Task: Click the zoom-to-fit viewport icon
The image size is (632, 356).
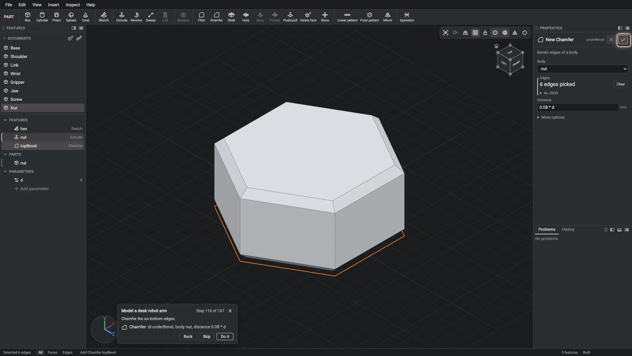Action: point(446,33)
